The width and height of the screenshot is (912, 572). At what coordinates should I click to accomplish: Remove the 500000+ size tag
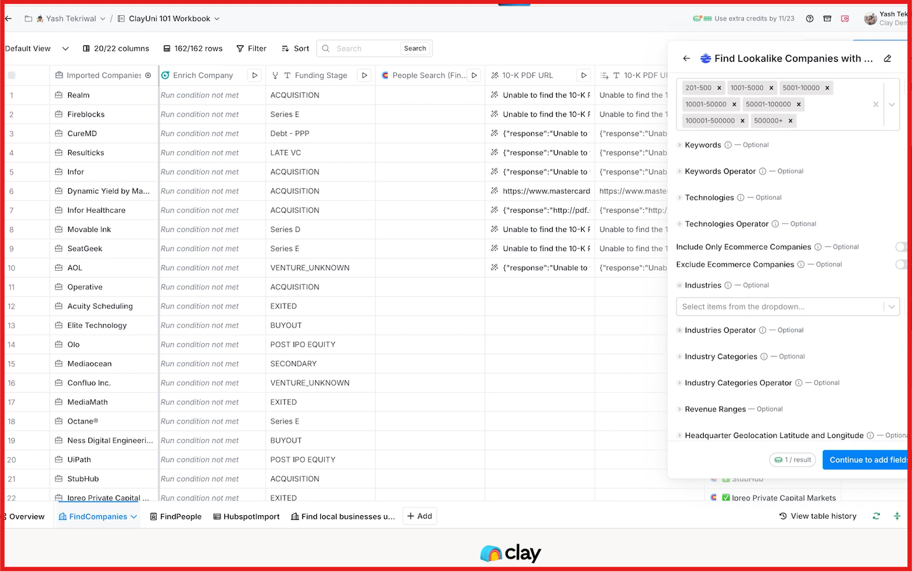[x=790, y=121]
